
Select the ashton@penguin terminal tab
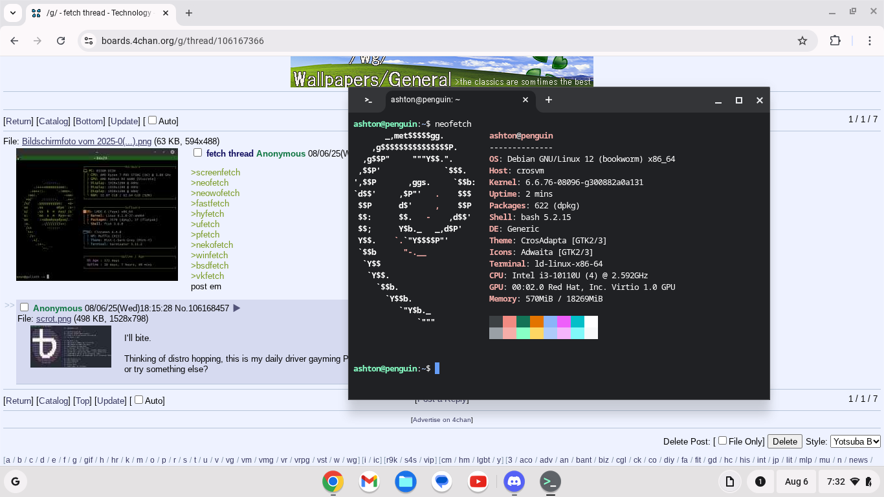click(x=459, y=100)
